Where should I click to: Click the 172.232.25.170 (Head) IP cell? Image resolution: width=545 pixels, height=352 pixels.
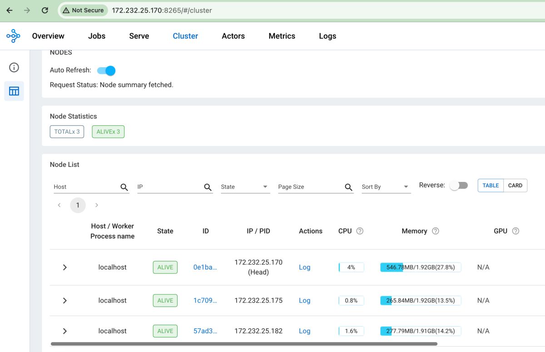pyautogui.click(x=258, y=267)
